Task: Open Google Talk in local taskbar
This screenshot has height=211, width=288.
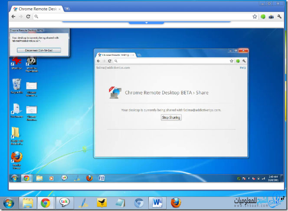Action: (64, 203)
